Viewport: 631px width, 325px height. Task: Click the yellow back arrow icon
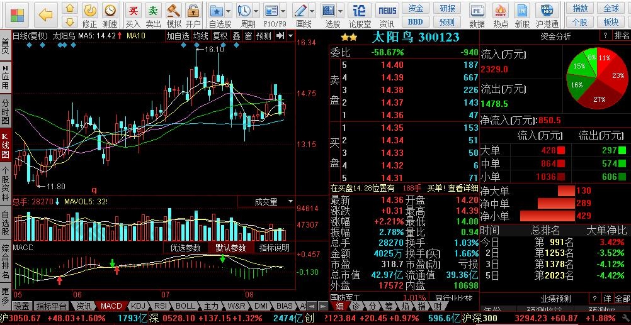pyautogui.click(x=45, y=14)
